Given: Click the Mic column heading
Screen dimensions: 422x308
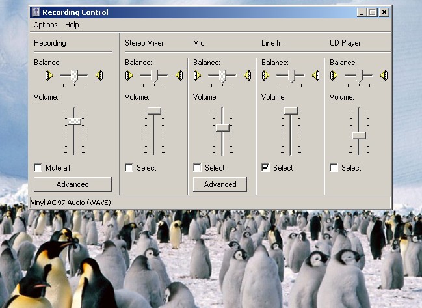Looking at the screenshot, I should (198, 43).
